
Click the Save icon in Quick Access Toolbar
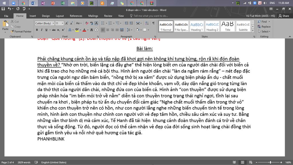[x=3, y=9]
